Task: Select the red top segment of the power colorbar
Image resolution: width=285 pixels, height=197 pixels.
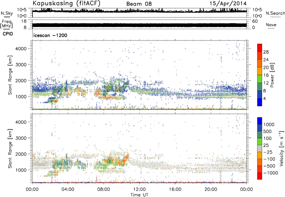Action: pos(260,48)
